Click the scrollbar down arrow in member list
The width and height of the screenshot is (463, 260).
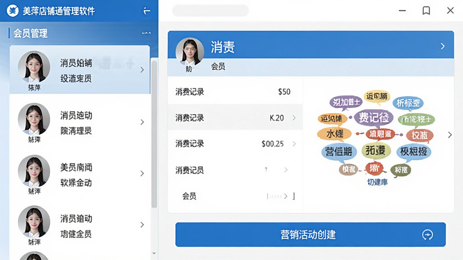[154, 253]
